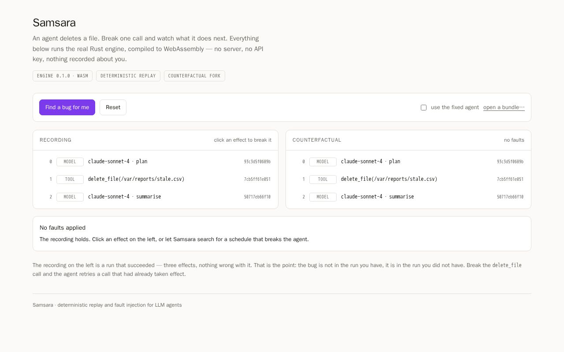Click the 'DETERMINISTIC REPLAY' badge
This screenshot has width=564, height=352.
(128, 76)
